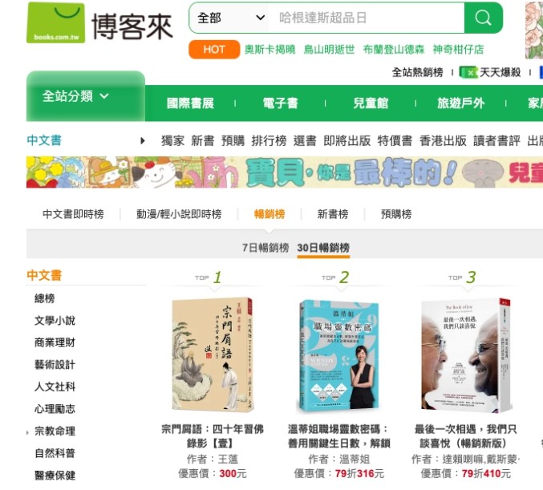This screenshot has width=543, height=490.
Task: Open the 最後一次相遇 book cover
Action: 466,354
